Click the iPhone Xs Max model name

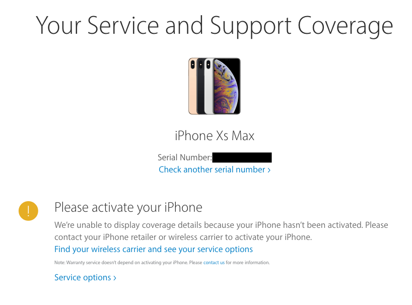215,136
